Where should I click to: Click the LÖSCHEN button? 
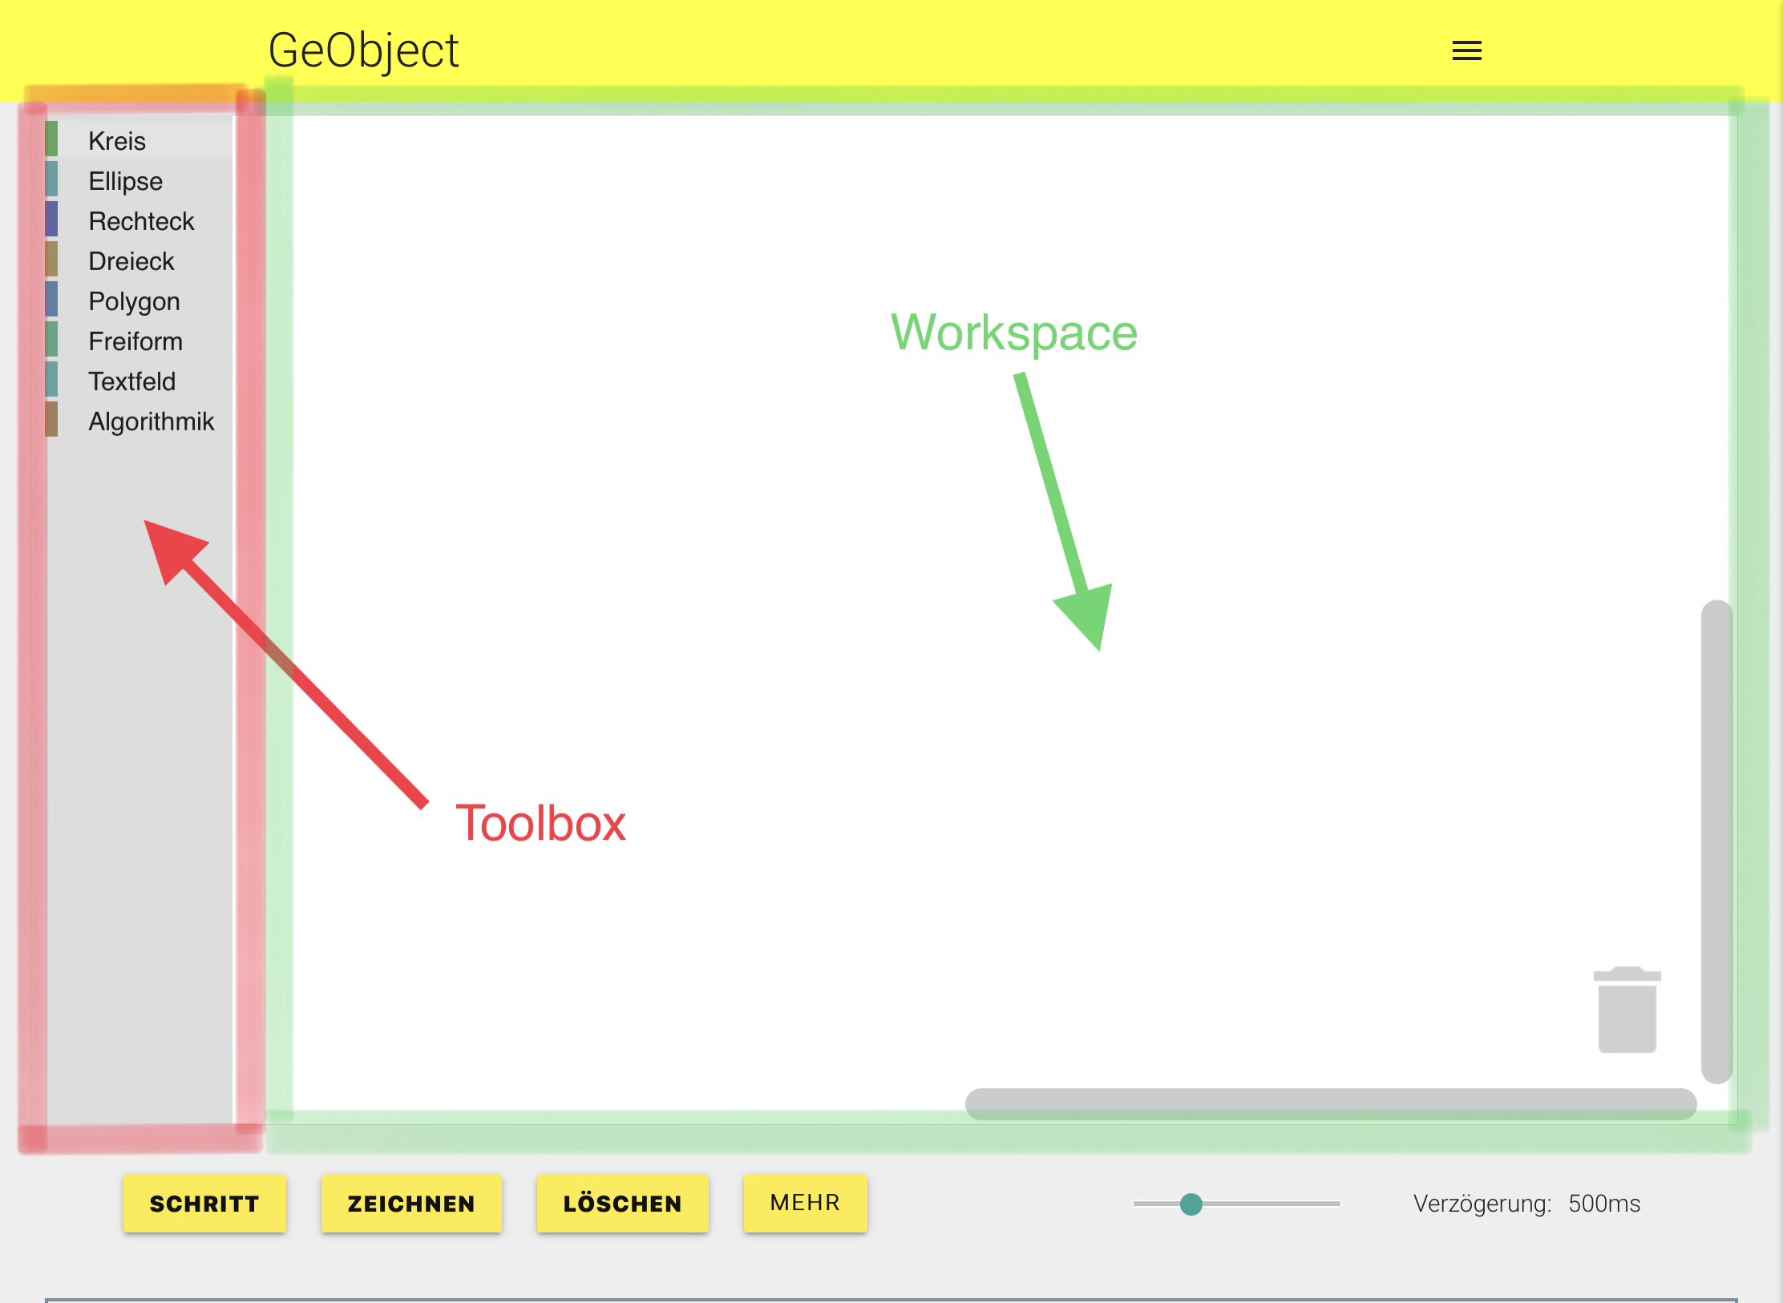click(622, 1203)
